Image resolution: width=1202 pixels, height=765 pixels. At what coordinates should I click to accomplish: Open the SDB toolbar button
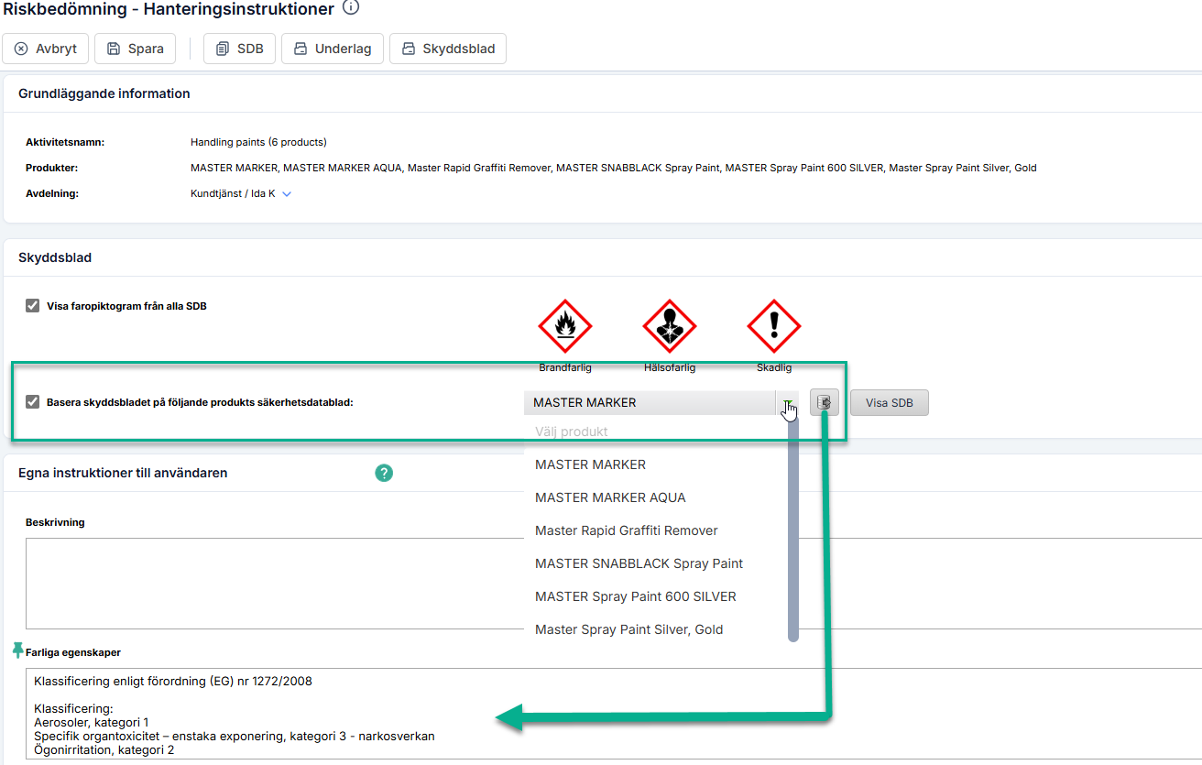point(239,49)
